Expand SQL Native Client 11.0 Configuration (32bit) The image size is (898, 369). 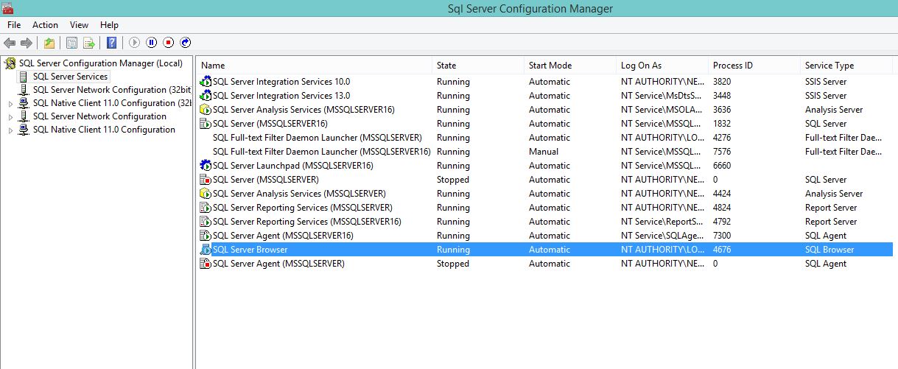click(10, 103)
